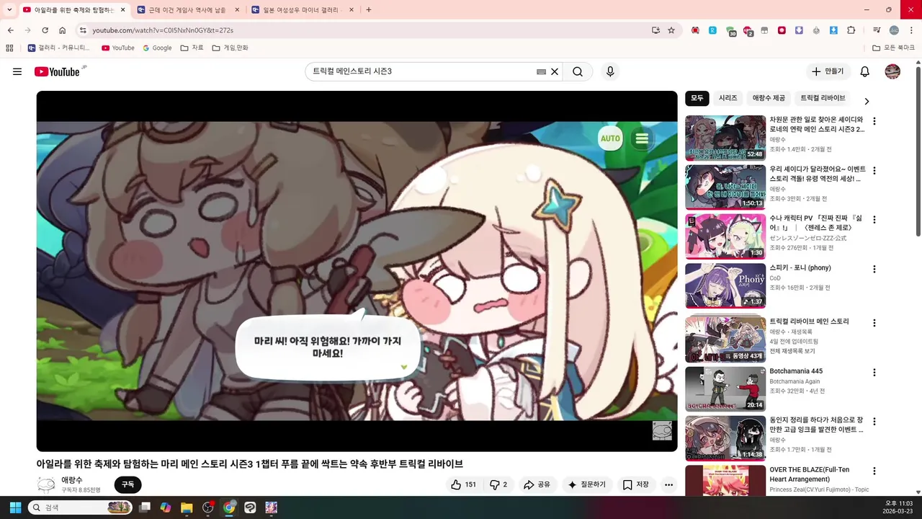Open the 갤러리 - 커뮤니티 bookmark
The width and height of the screenshot is (922, 519).
click(59, 48)
